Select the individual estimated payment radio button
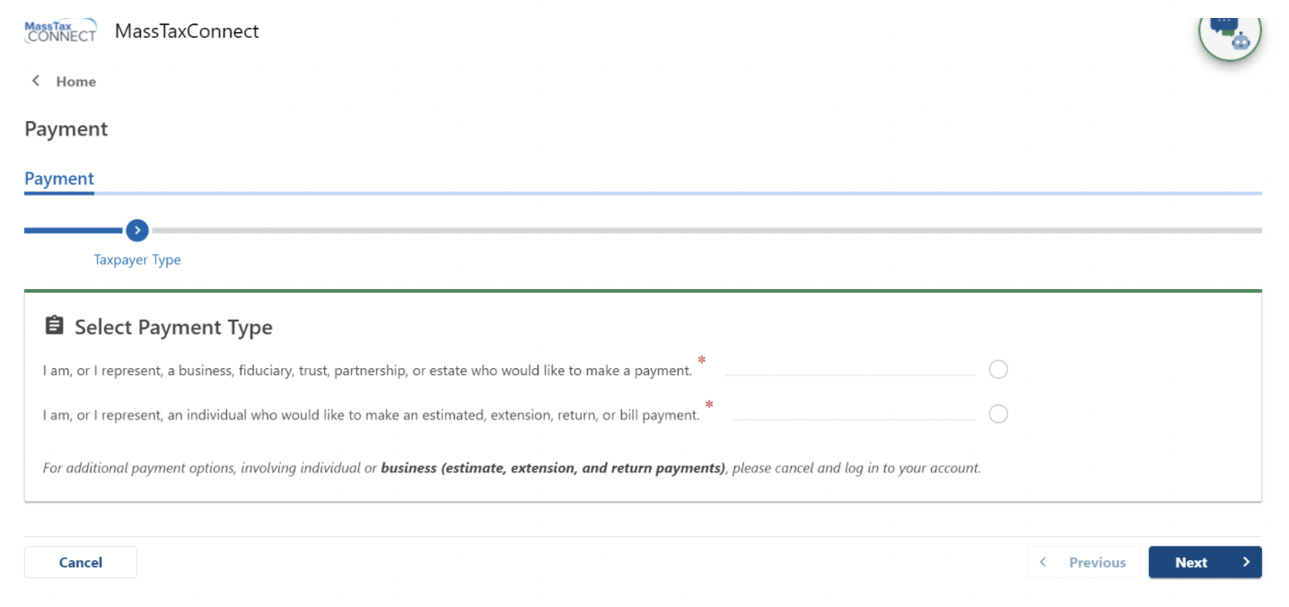Viewport: 1289px width, 607px height. (998, 414)
